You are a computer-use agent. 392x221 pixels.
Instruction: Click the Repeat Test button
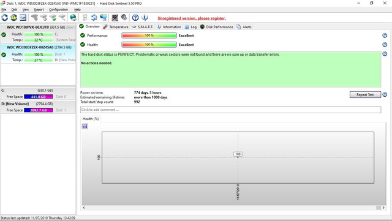365,94
